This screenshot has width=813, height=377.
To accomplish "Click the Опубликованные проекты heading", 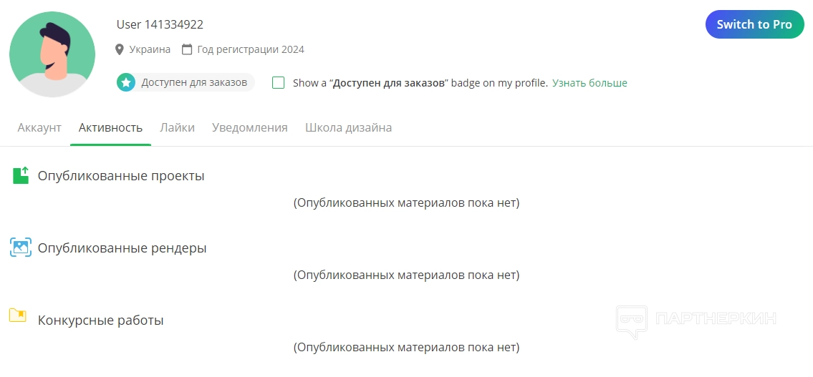I will 121,176.
